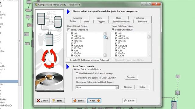Uncheck CctCrtCrd in Current Model Tables
This screenshot has height=109, width=195.
click(x=72, y=46)
